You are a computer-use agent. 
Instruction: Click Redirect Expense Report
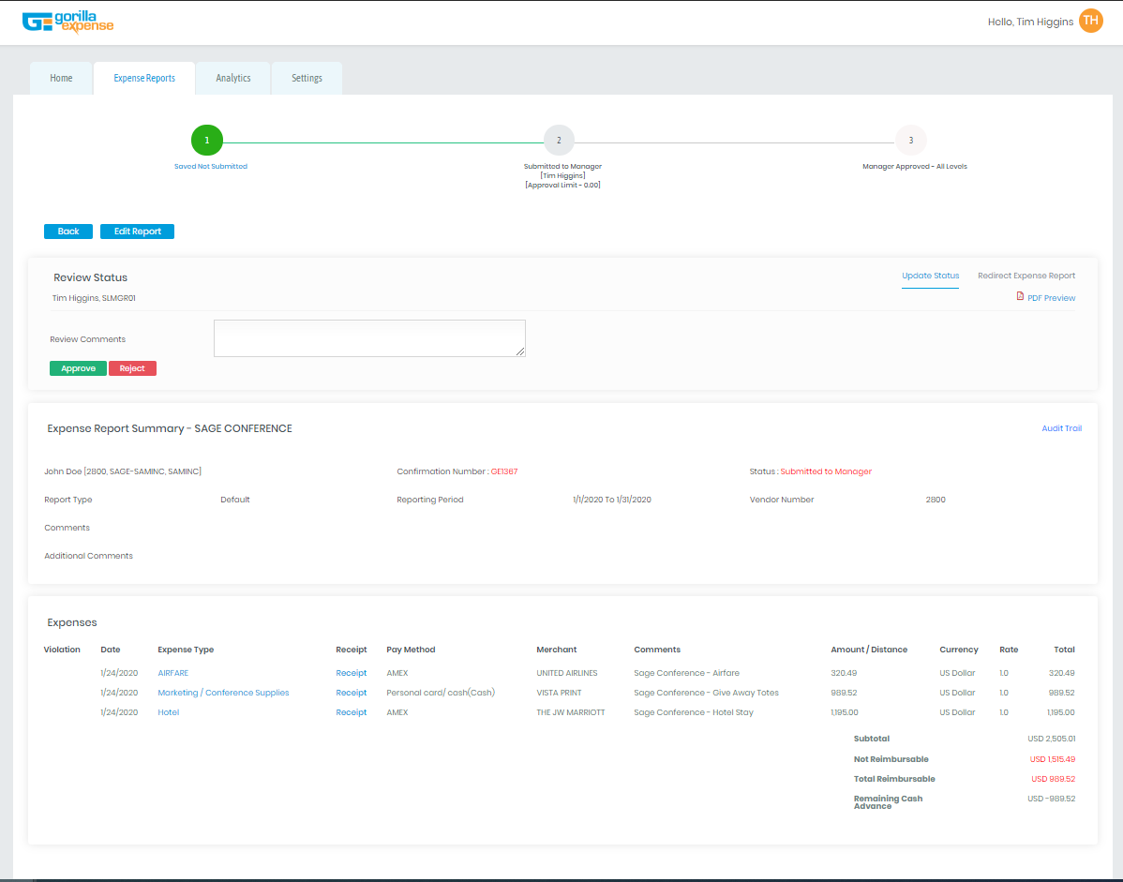[1026, 276]
